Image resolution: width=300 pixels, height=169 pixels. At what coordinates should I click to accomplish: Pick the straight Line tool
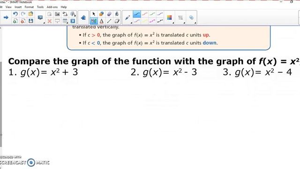tap(109, 21)
